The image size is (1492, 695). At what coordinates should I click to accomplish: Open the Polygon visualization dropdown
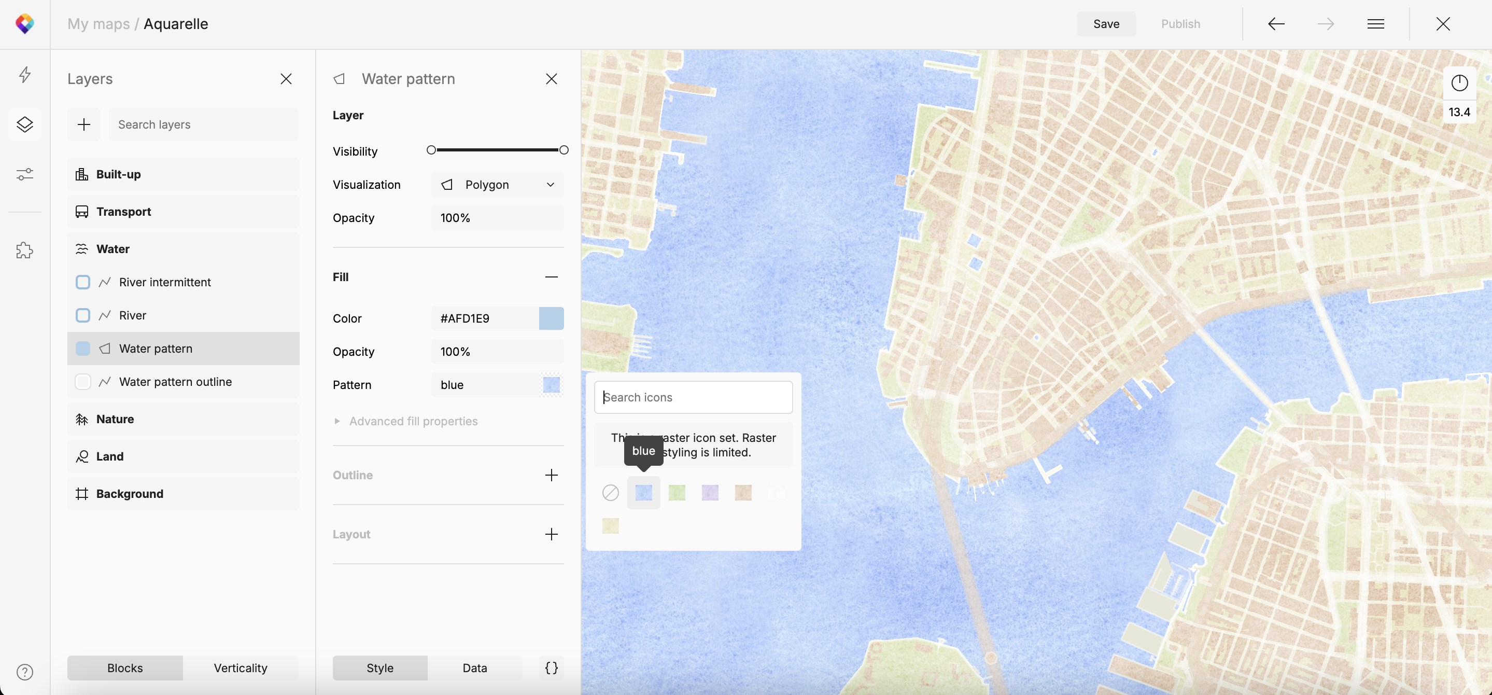[x=498, y=185]
